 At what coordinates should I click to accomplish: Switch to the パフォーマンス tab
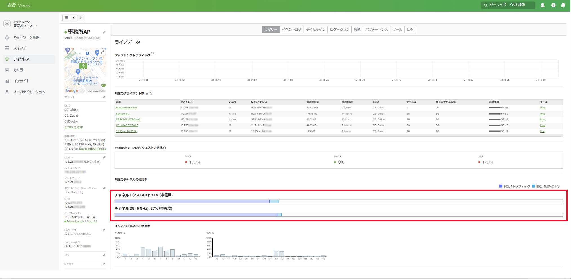(377, 30)
